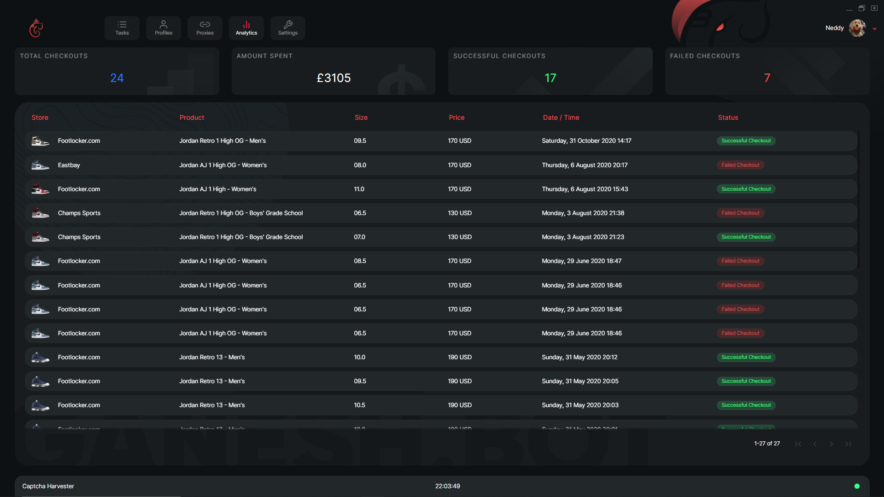The height and width of the screenshot is (497, 884).
Task: Go to the first page of results
Action: pos(798,444)
